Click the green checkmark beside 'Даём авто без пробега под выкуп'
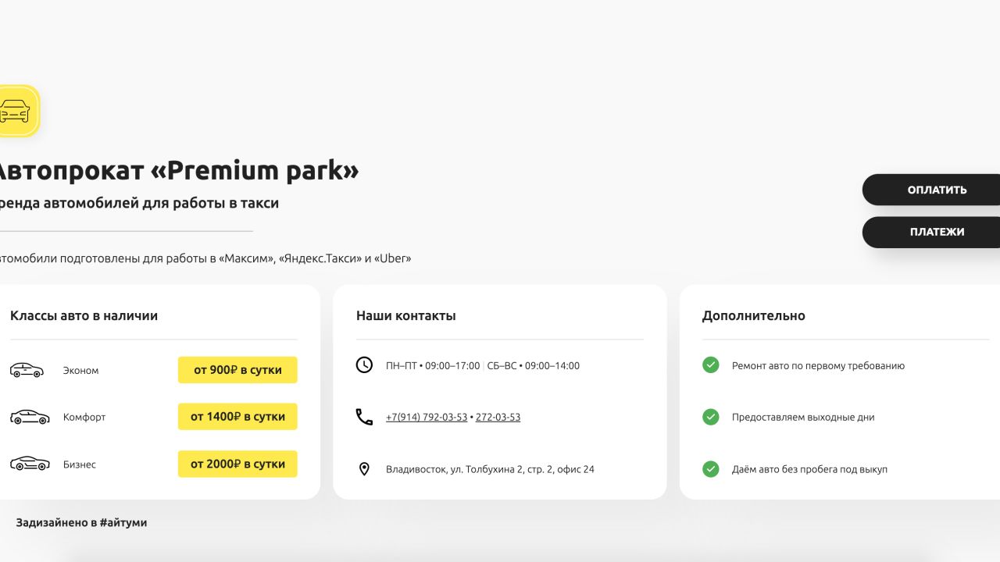This screenshot has height=562, width=1000. click(710, 469)
